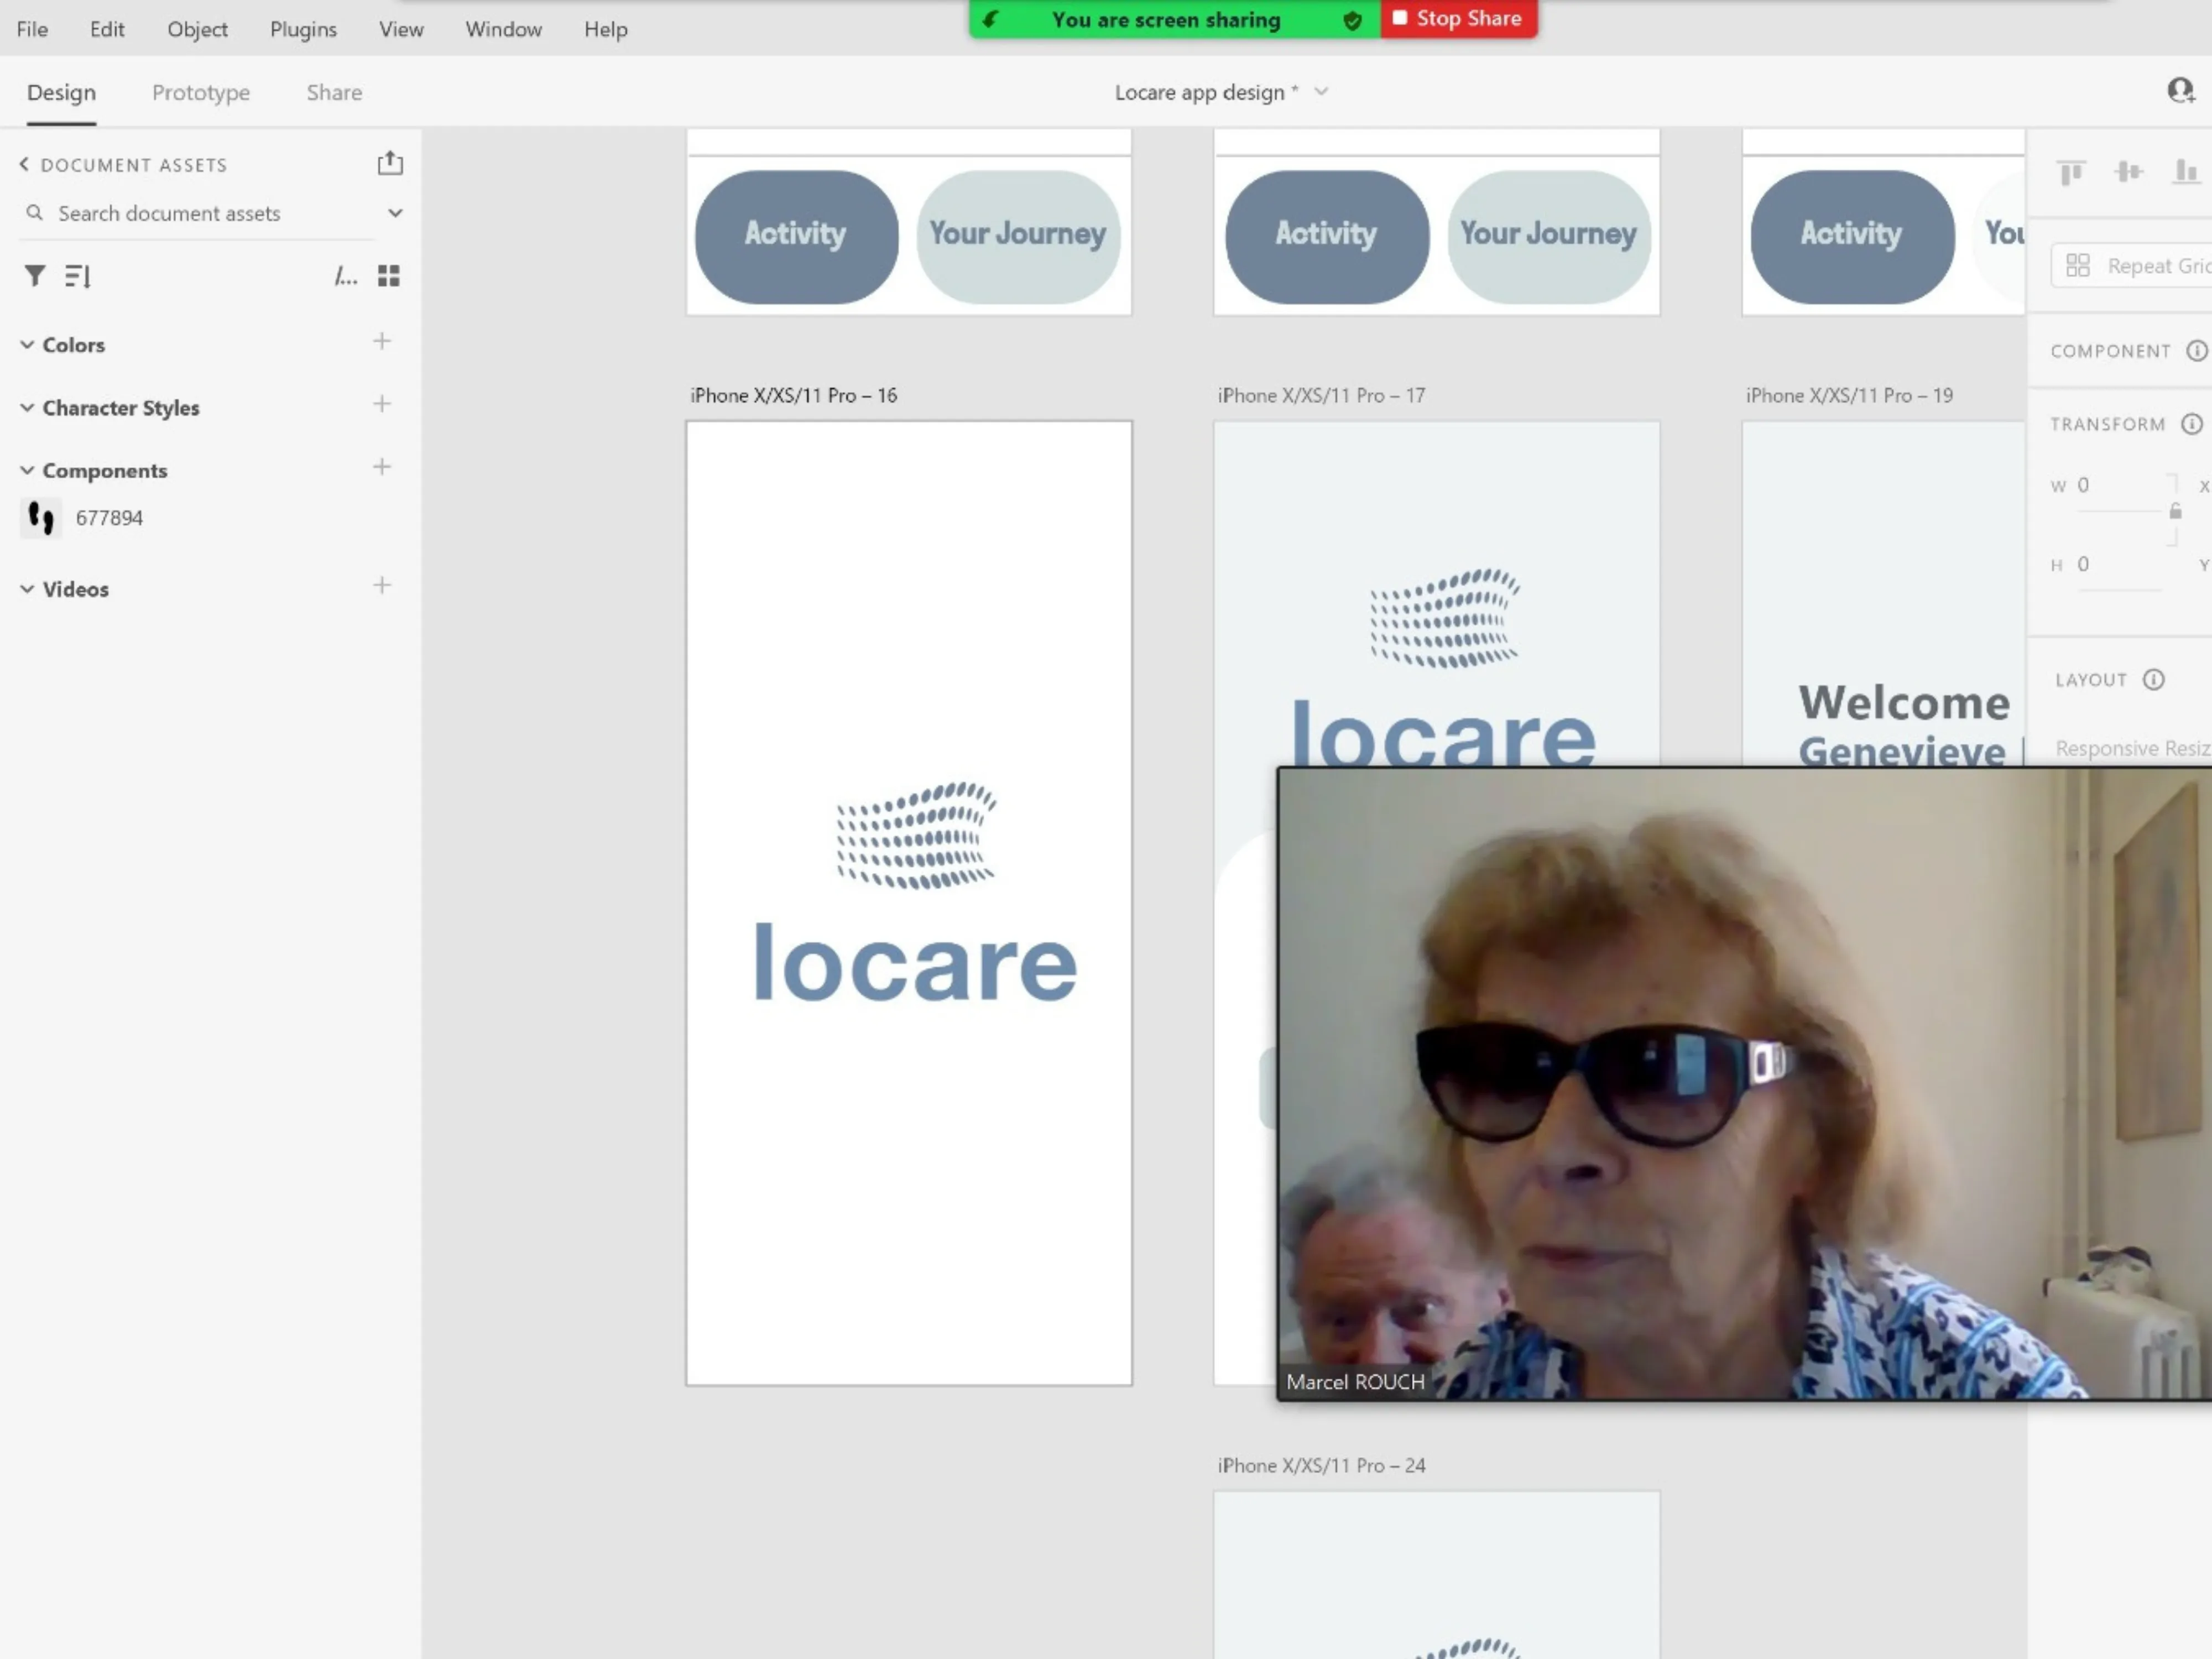Click the align top icon

(2071, 172)
